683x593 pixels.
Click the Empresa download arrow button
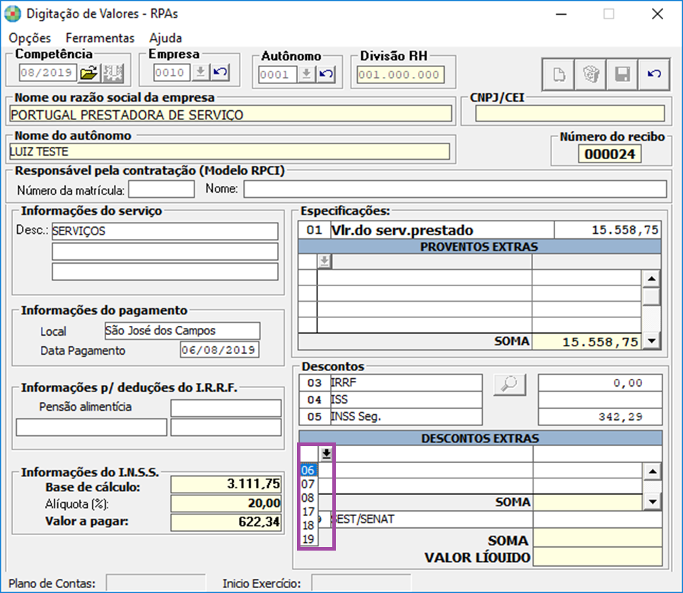pyautogui.click(x=200, y=72)
